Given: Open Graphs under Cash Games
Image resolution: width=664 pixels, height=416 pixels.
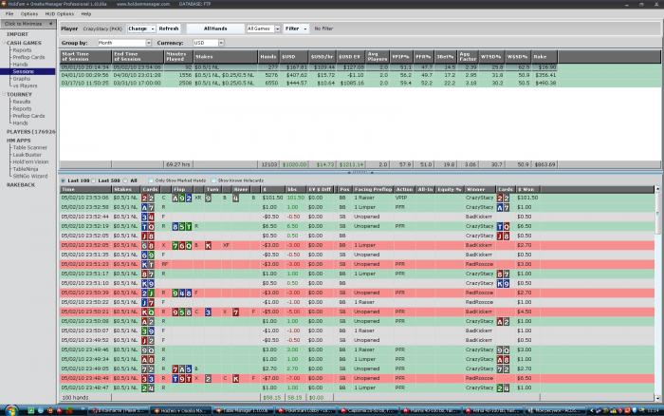Looking at the screenshot, I should coord(21,79).
